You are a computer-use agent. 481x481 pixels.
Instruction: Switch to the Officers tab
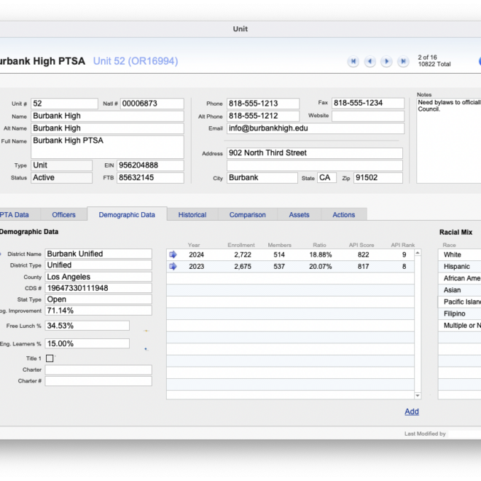point(63,215)
